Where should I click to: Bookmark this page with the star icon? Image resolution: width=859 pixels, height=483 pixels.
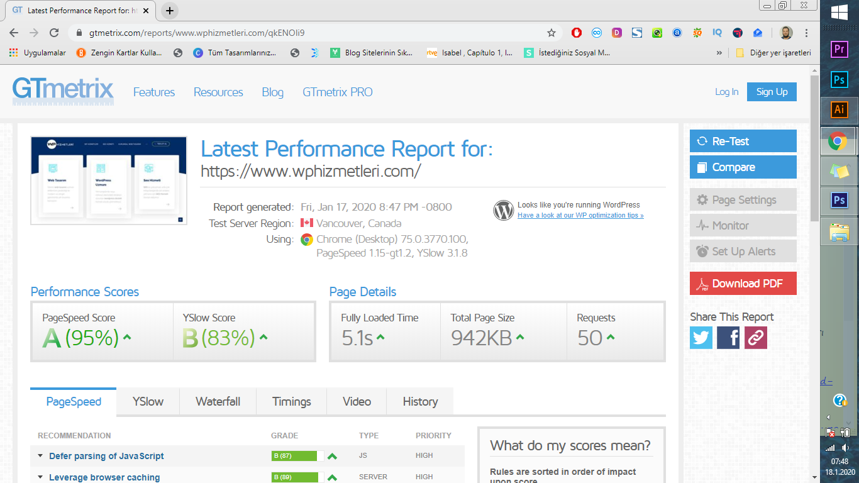(x=551, y=33)
